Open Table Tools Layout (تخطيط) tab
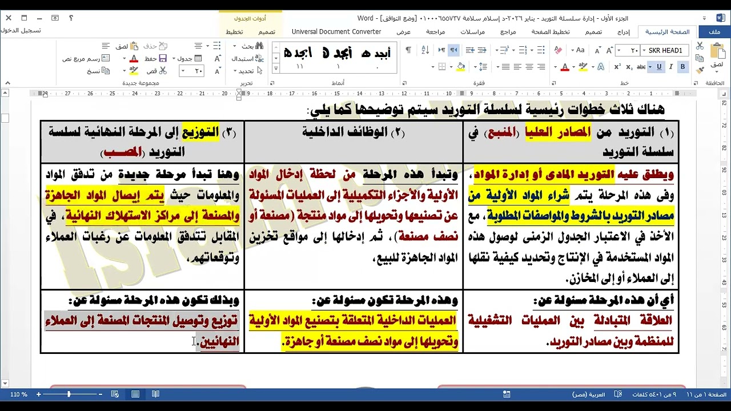Viewport: 731px width, 411px height. click(x=234, y=32)
